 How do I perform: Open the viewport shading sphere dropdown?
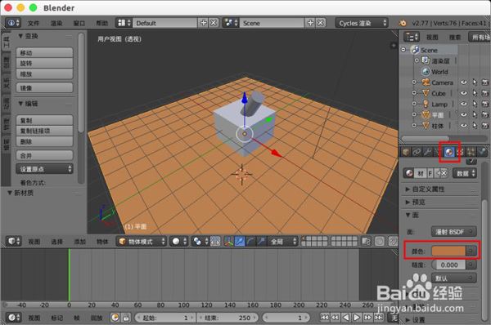point(179,241)
